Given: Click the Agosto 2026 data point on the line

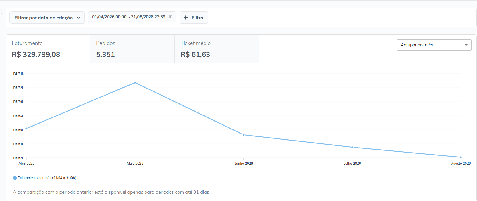Looking at the screenshot, I should [x=461, y=157].
